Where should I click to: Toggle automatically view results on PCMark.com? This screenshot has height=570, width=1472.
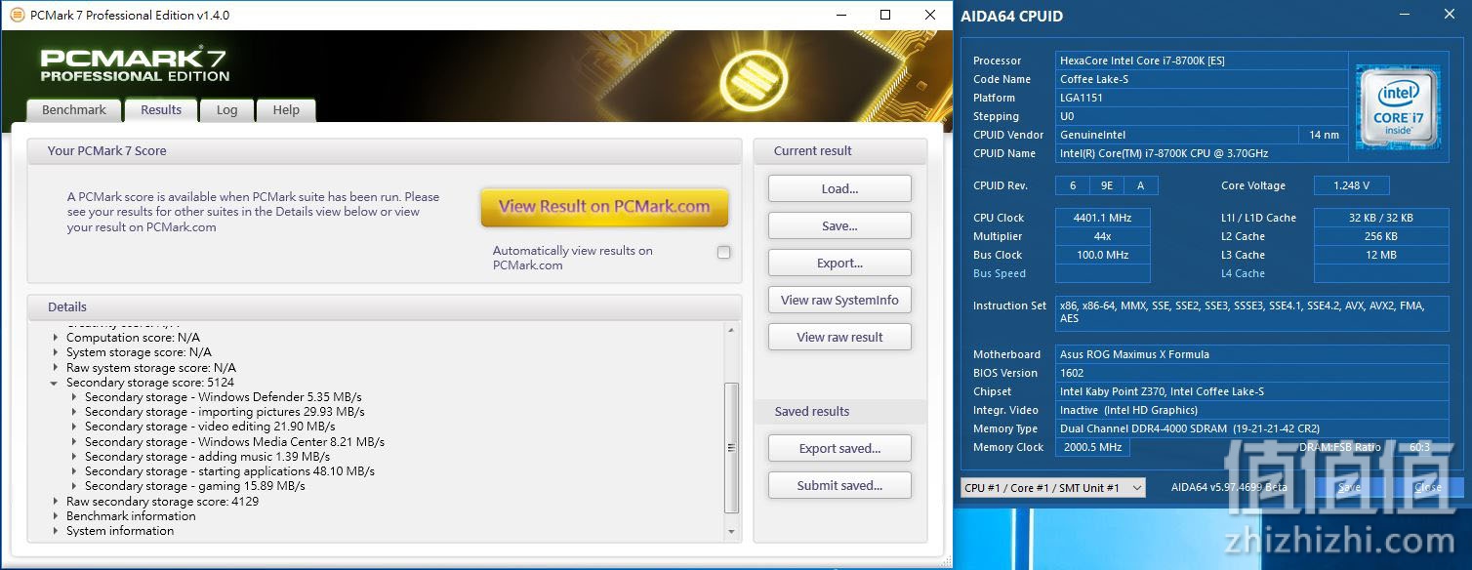(x=723, y=253)
